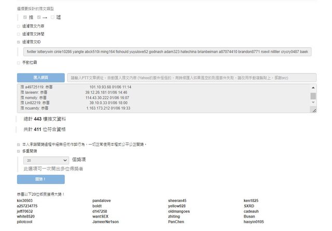Click the 匯入網頁 import button
Image resolution: width=332 pixels, height=231 pixels.
(x=40, y=77)
